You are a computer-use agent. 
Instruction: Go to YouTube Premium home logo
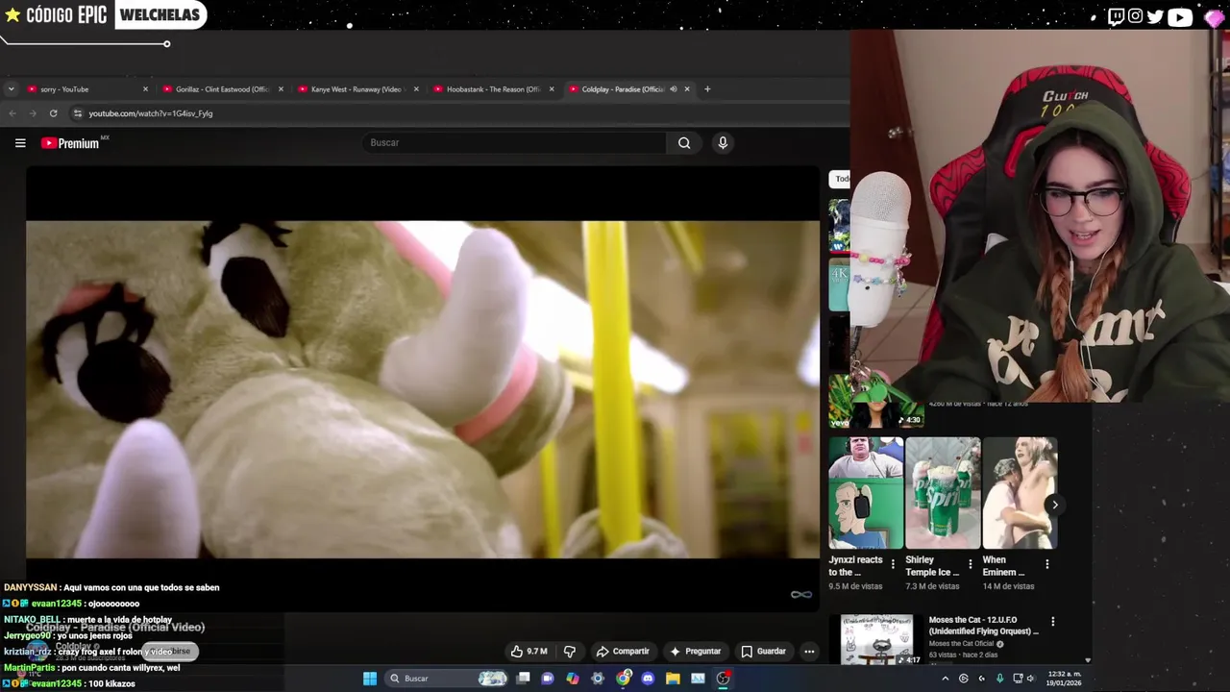click(70, 143)
